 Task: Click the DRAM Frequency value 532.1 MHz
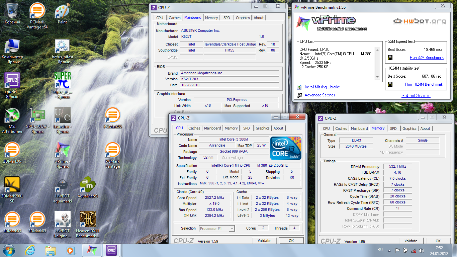pos(397,167)
